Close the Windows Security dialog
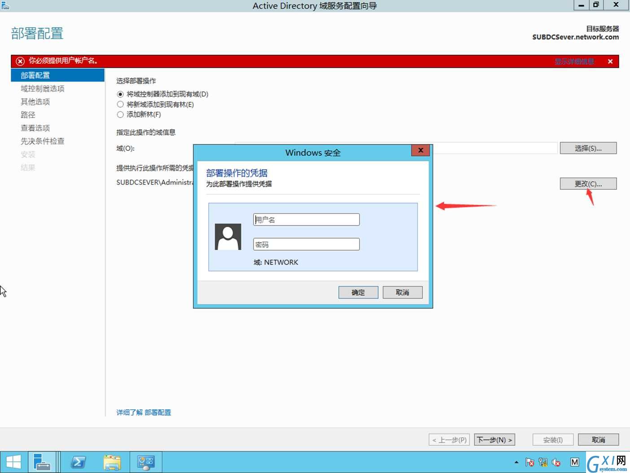The width and height of the screenshot is (630, 473). coord(420,150)
